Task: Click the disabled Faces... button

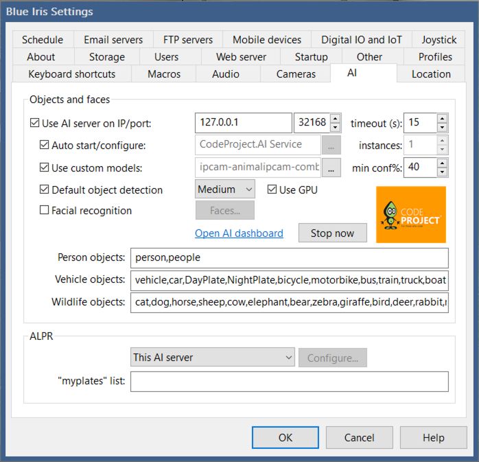Action: 225,211
